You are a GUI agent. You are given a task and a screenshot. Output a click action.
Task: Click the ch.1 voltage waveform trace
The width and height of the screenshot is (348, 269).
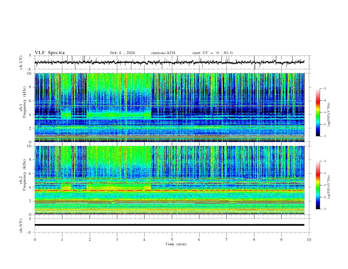click(x=169, y=62)
